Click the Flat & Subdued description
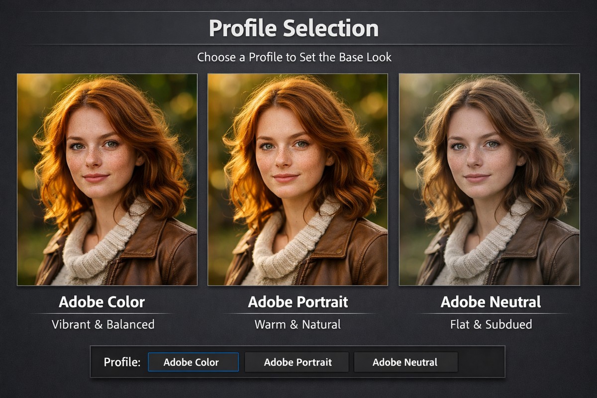The height and width of the screenshot is (398, 597). click(491, 324)
